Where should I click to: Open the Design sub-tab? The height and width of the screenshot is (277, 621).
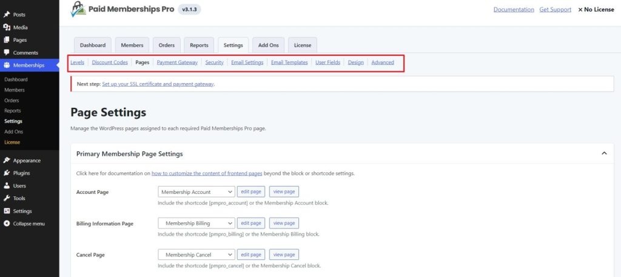pos(355,62)
